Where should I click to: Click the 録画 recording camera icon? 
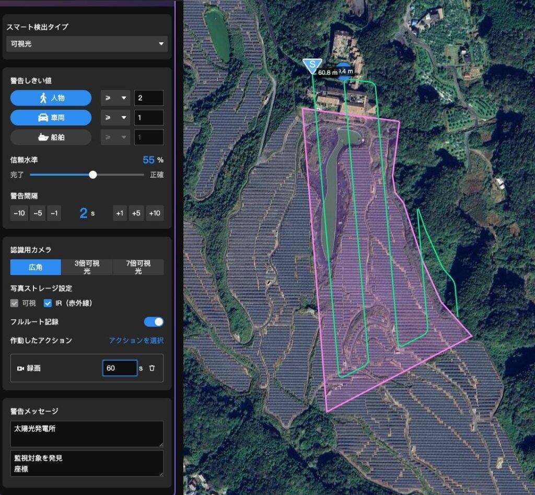tap(20, 368)
